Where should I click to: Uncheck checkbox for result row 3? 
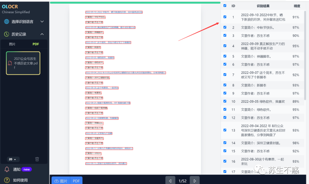(x=225, y=35)
